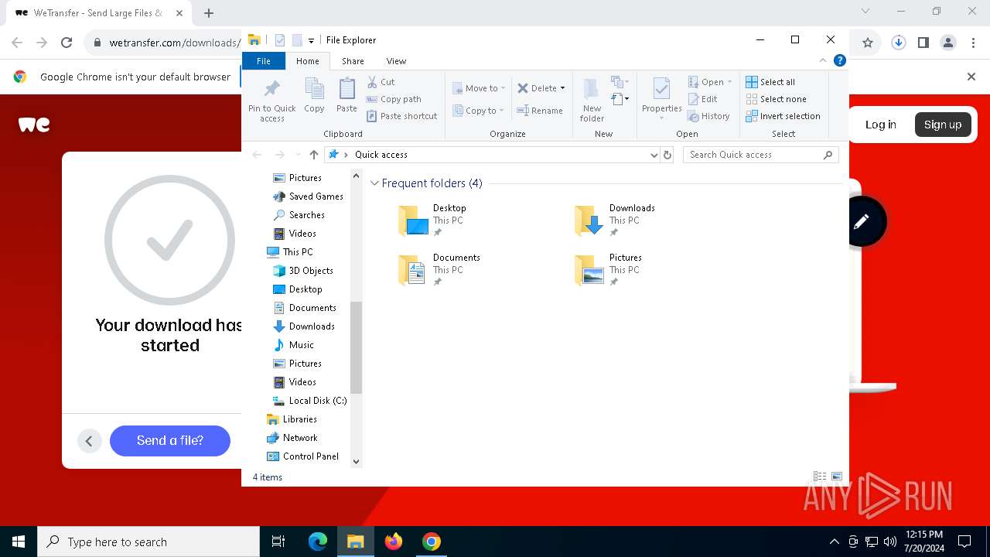Open Chrome downloads icon
The width and height of the screenshot is (990, 557).
pyautogui.click(x=898, y=43)
